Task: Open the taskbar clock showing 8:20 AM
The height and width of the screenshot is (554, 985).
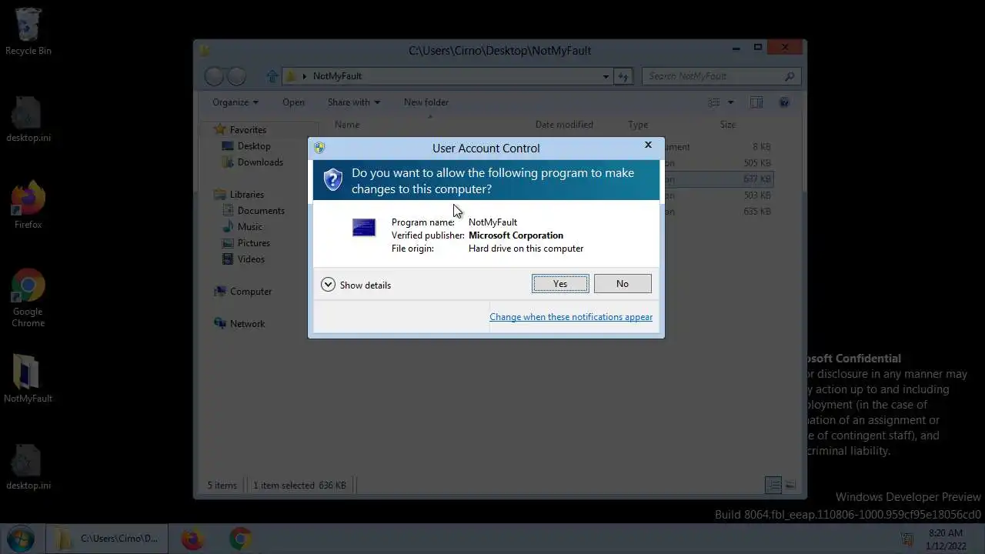Action: [946, 539]
